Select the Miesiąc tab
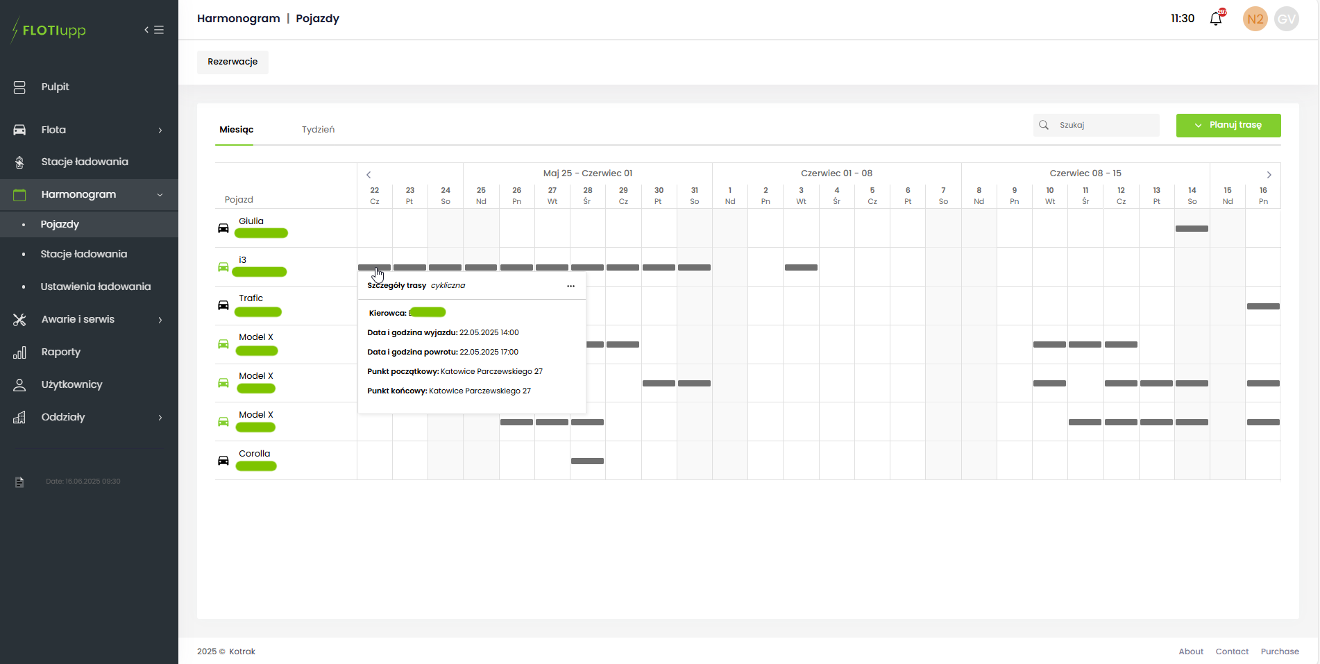This screenshot has width=1320, height=664. pyautogui.click(x=236, y=130)
